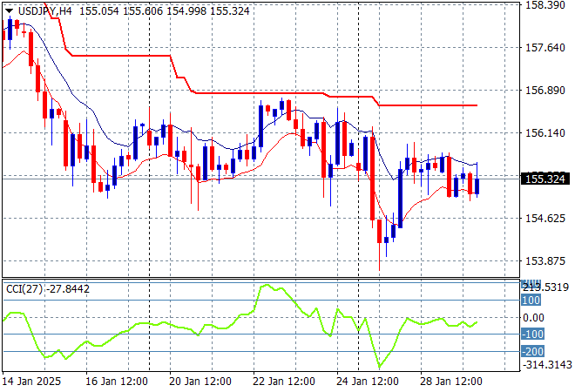Viewport: 575px width, 392px height.
Task: Click the 28 Jan 12:00 time label
Action: 450,382
